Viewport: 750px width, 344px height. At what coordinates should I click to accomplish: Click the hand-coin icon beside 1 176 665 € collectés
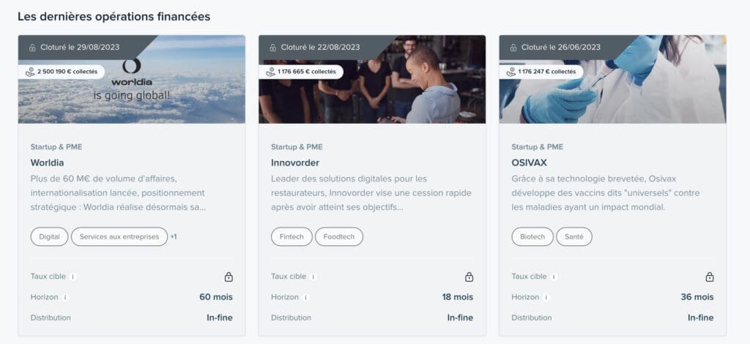click(271, 72)
